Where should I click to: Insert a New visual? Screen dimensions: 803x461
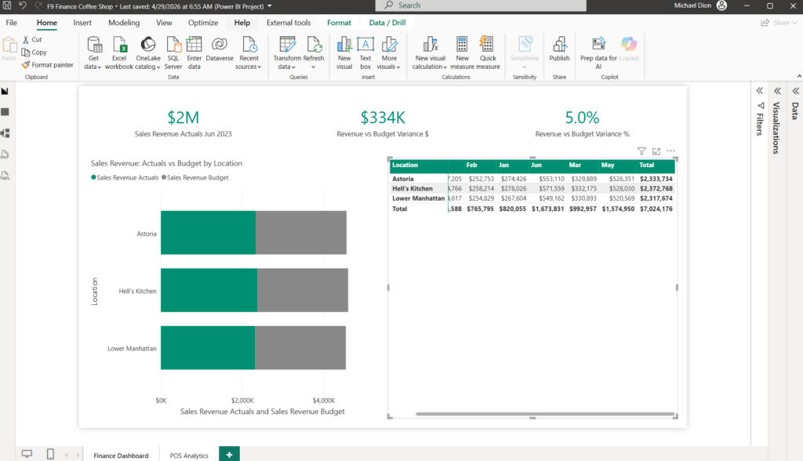pos(344,53)
